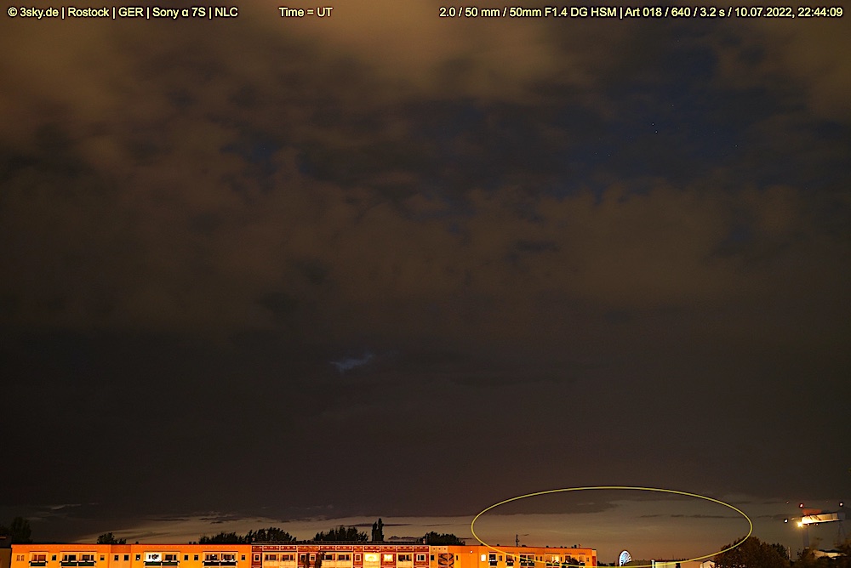Click the "Time = UT" text
Image resolution: width=851 pixels, height=568 pixels.
[306, 13]
